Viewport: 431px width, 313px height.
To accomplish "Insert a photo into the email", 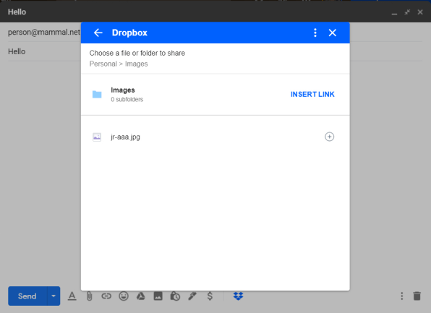I will tap(158, 296).
